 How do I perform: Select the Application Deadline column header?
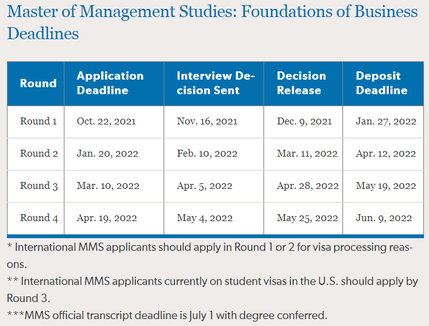[x=110, y=83]
